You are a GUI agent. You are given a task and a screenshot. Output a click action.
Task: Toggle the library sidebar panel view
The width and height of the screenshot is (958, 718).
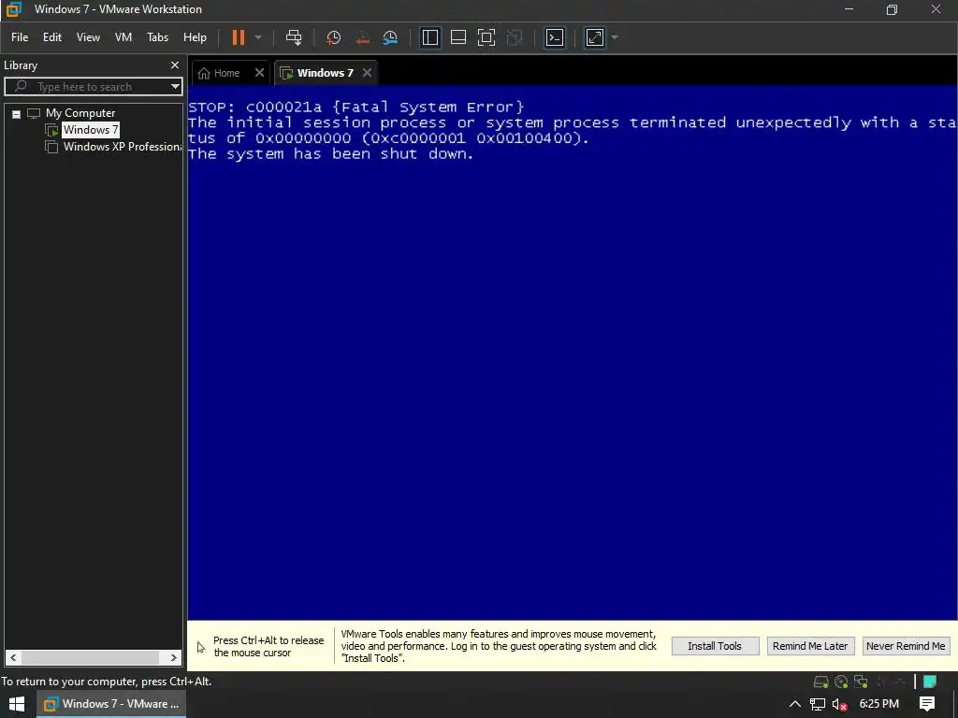pos(430,37)
